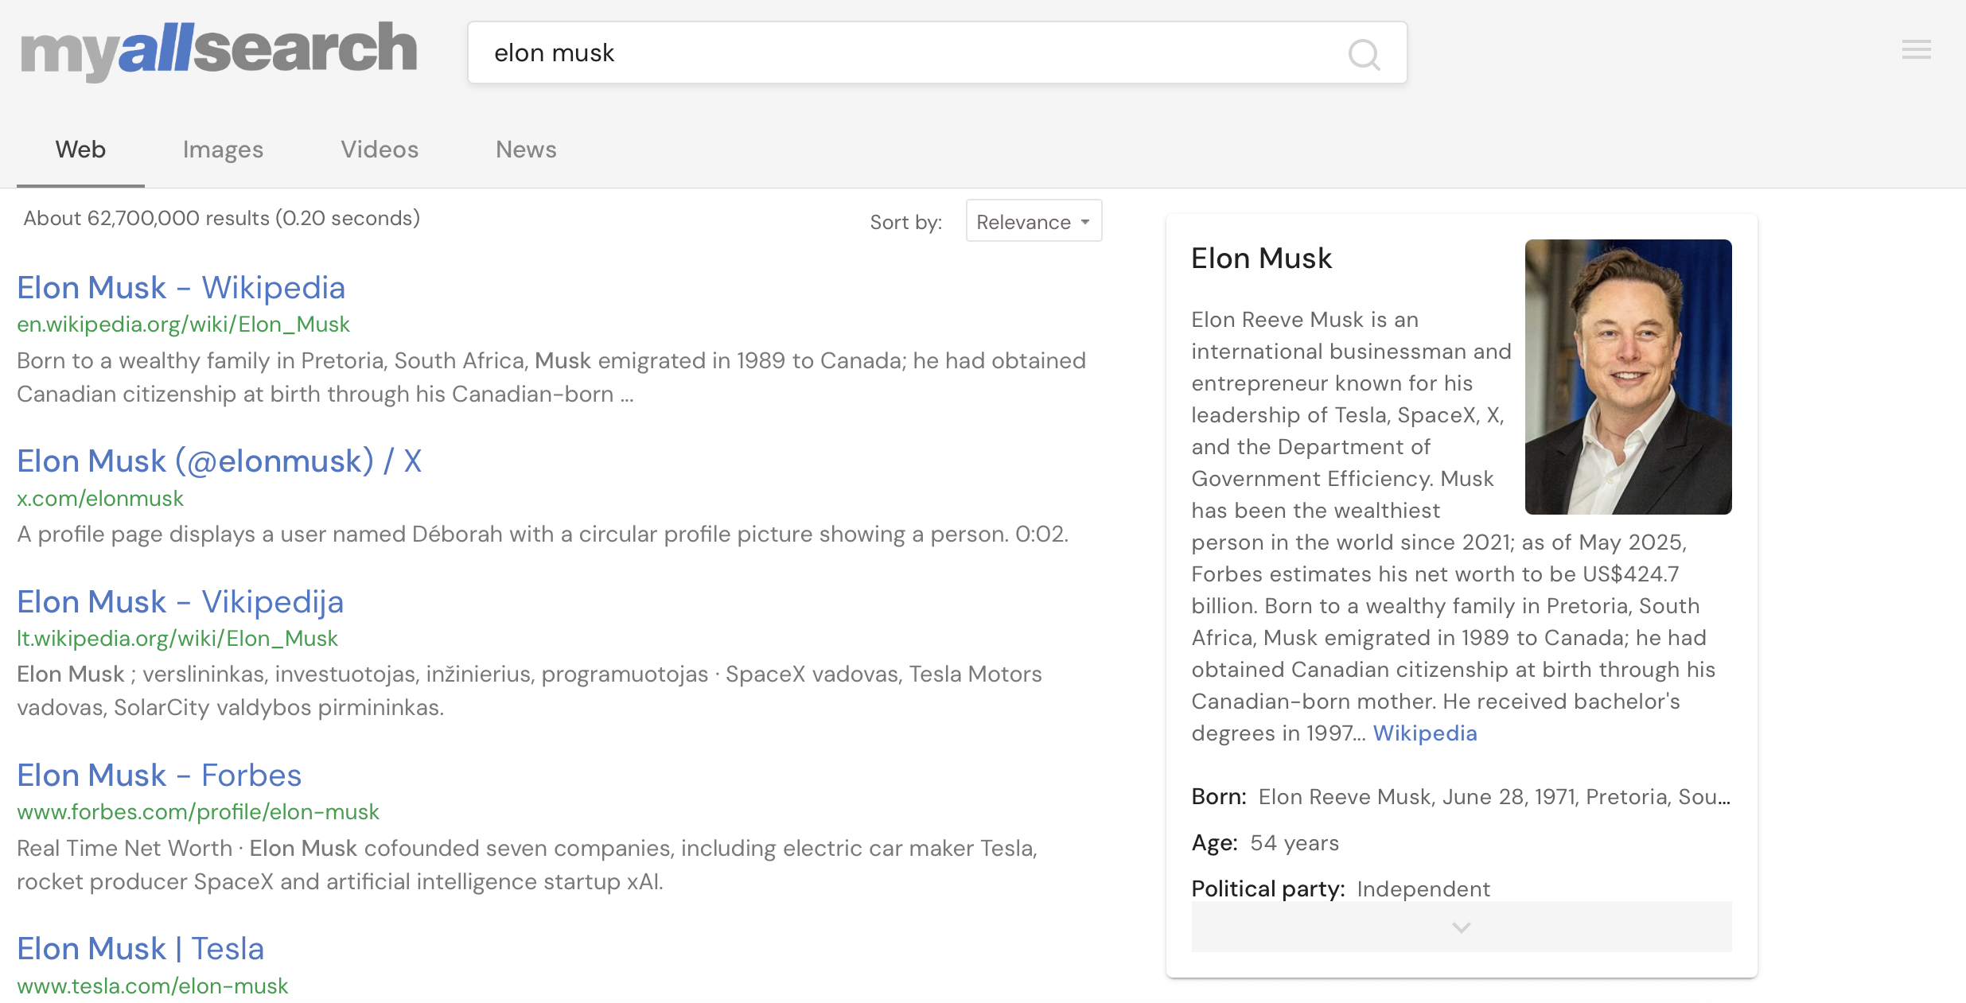This screenshot has height=1003, width=1966.
Task: Select the Web tab
Action: (x=80, y=150)
